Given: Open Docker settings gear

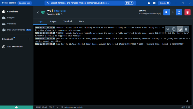Looking at the screenshot, I should tap(154, 3).
